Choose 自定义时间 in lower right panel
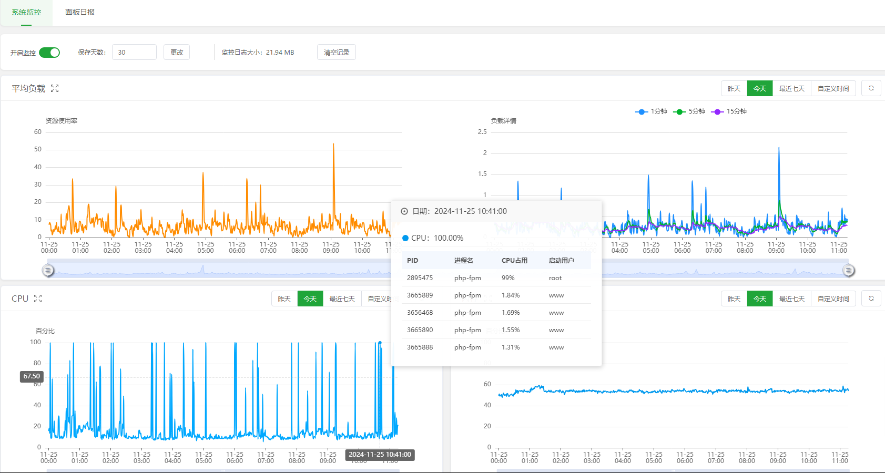 coord(833,299)
